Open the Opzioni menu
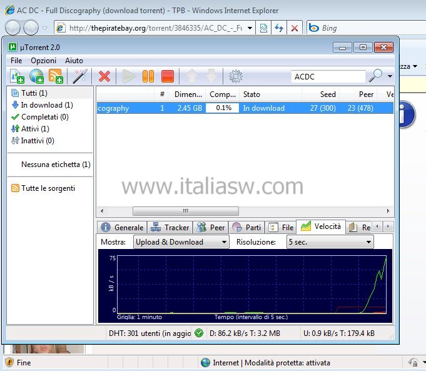The width and height of the screenshot is (426, 371). click(x=43, y=60)
